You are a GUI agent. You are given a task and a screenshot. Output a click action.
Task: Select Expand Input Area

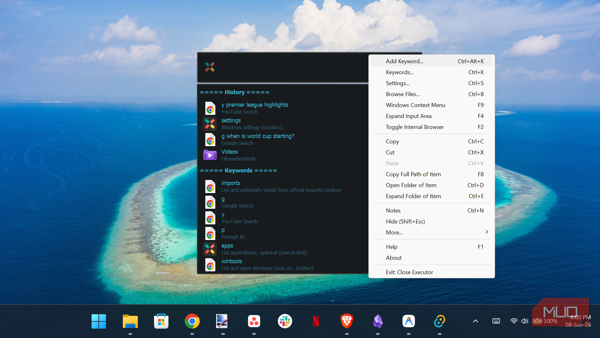pyautogui.click(x=432, y=116)
